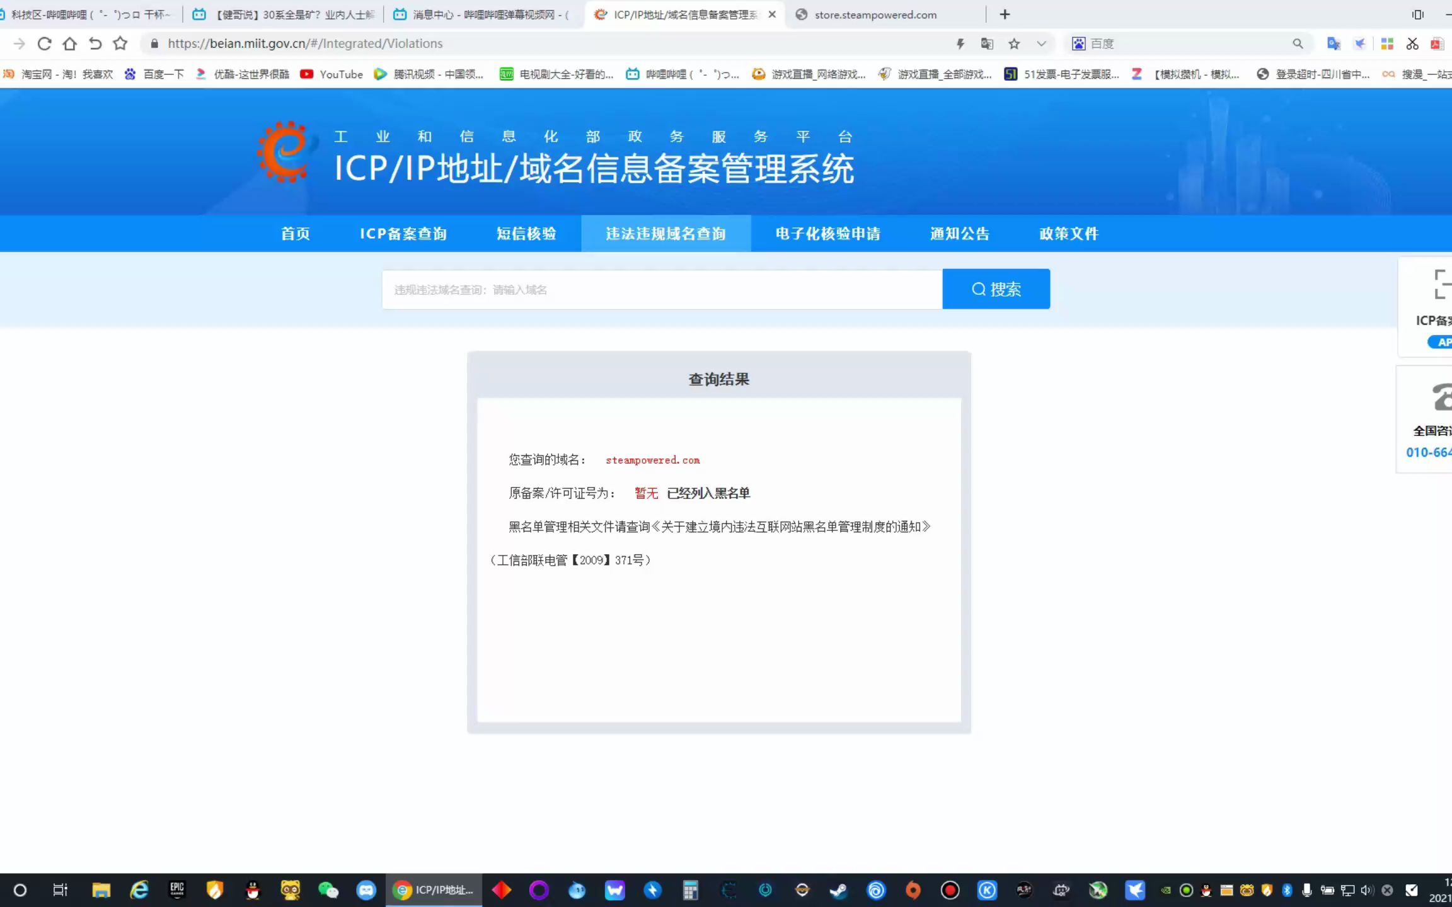Open Epic Games Launcher from the taskbar

point(177,890)
